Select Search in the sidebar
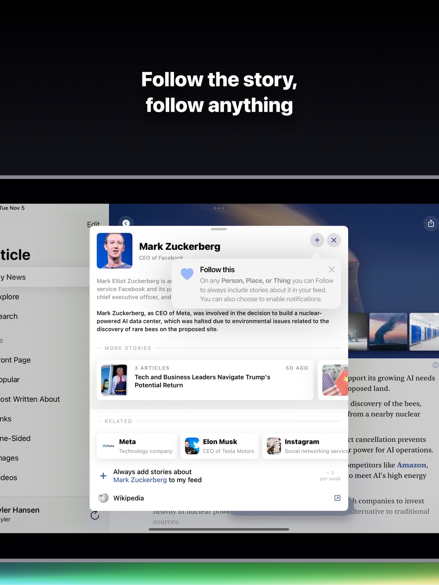 tap(45, 316)
